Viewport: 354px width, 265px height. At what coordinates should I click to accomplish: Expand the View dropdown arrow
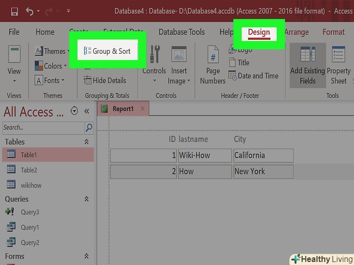[x=15, y=81]
